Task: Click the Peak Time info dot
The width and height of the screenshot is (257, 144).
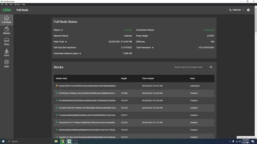Action: click(x=66, y=42)
